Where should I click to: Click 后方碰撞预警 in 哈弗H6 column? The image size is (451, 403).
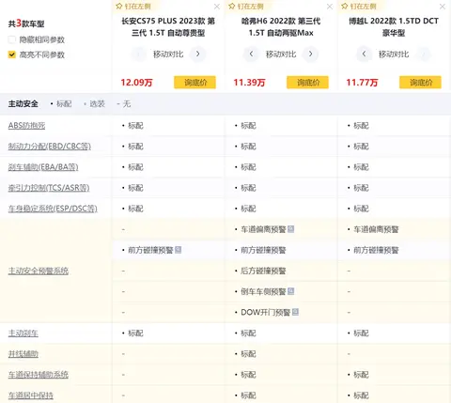point(263,271)
